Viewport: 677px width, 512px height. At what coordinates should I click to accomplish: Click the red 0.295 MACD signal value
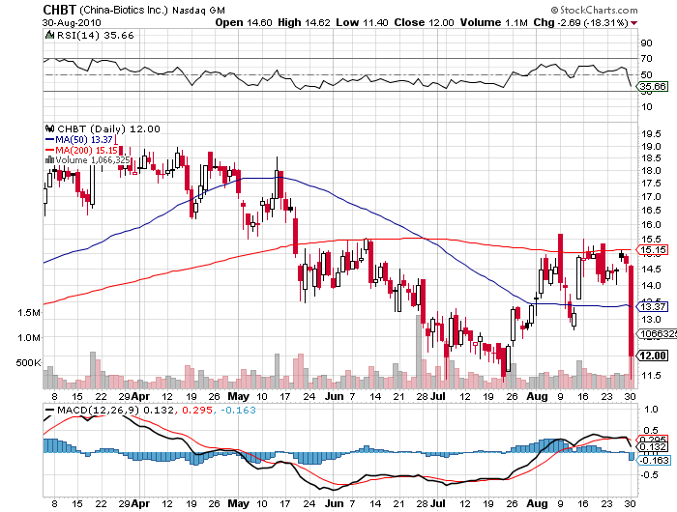[x=197, y=411]
